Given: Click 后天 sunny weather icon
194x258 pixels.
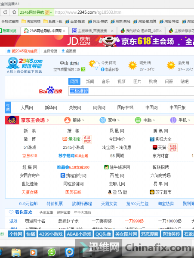Looking at the screenshot, I should (171, 65).
